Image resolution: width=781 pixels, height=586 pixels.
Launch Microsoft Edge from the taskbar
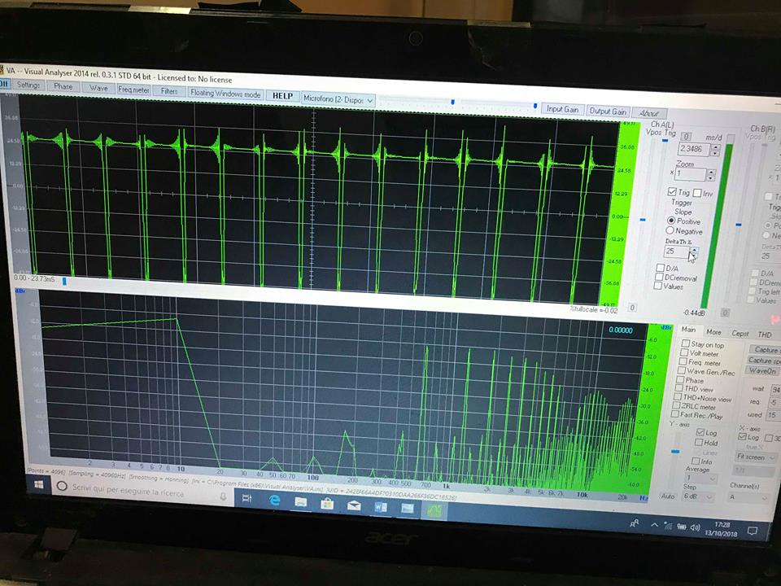click(x=274, y=500)
